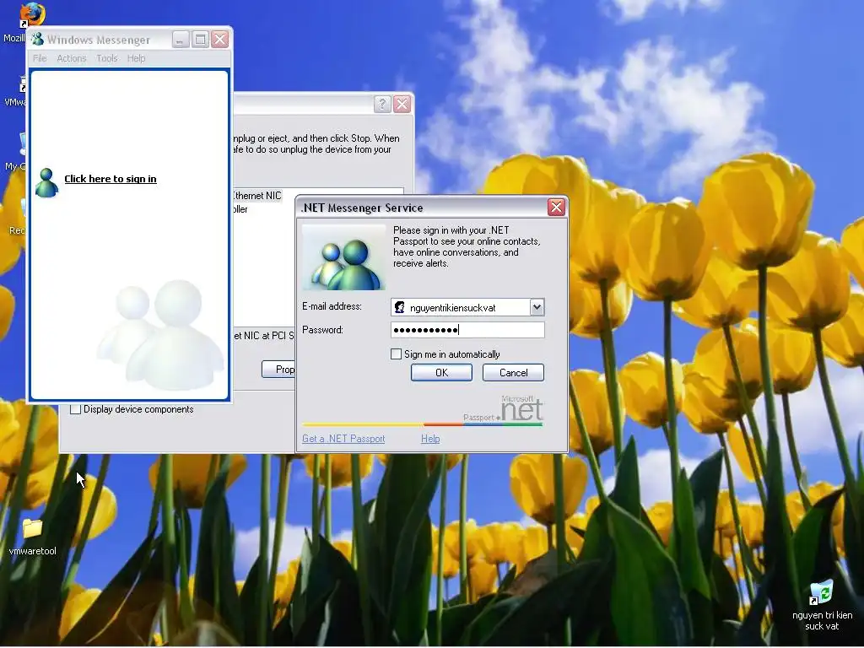Close the .NET Messenger Service dialog

tap(556, 208)
